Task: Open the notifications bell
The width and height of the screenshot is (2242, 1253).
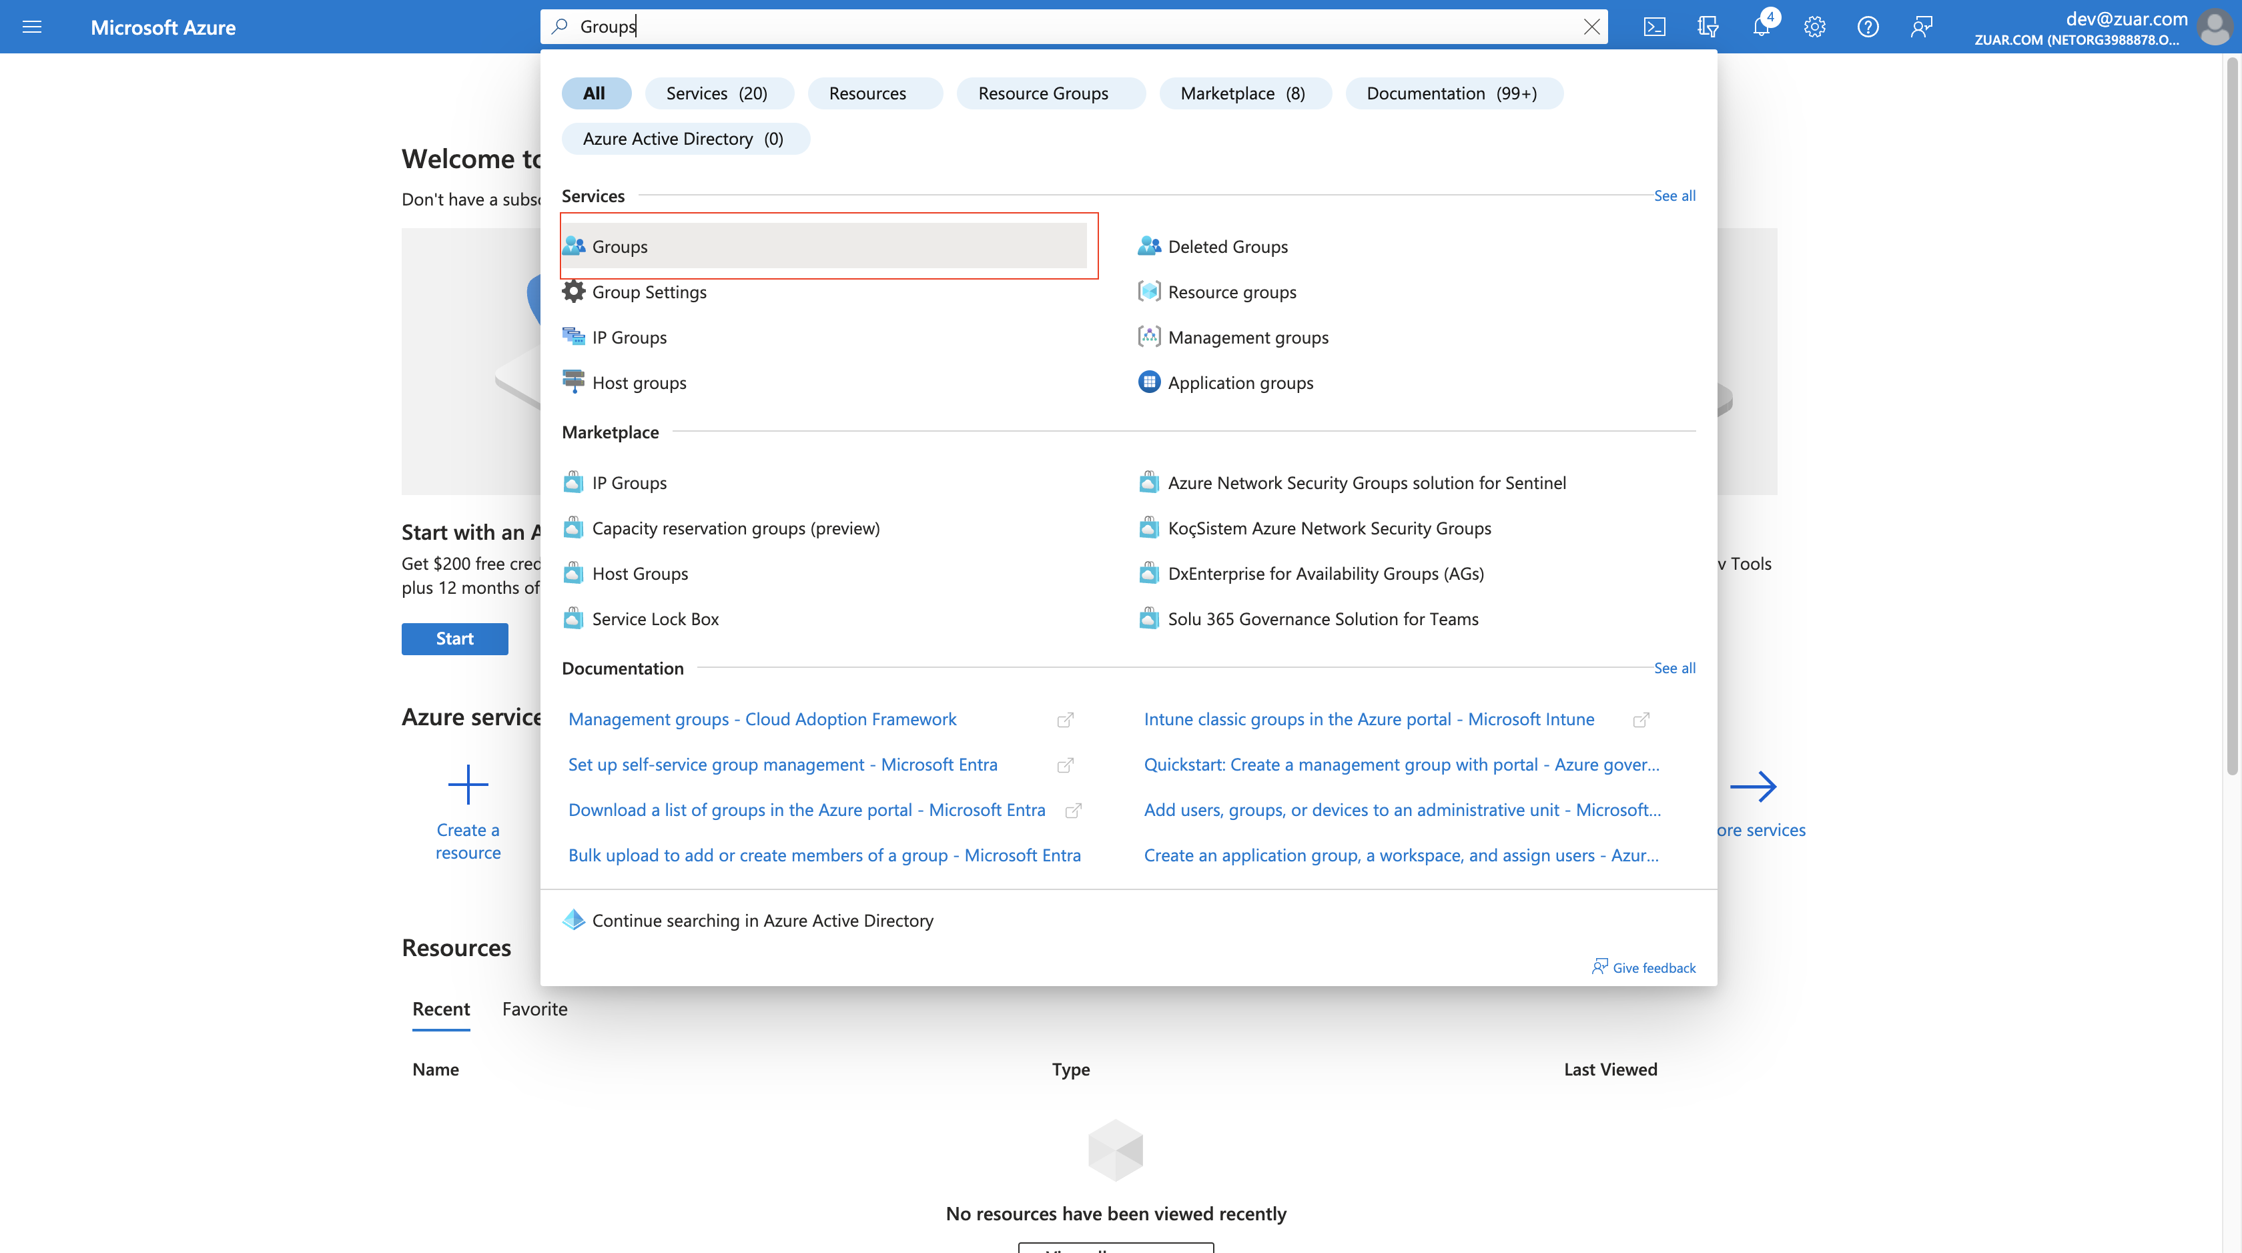Action: (1761, 27)
